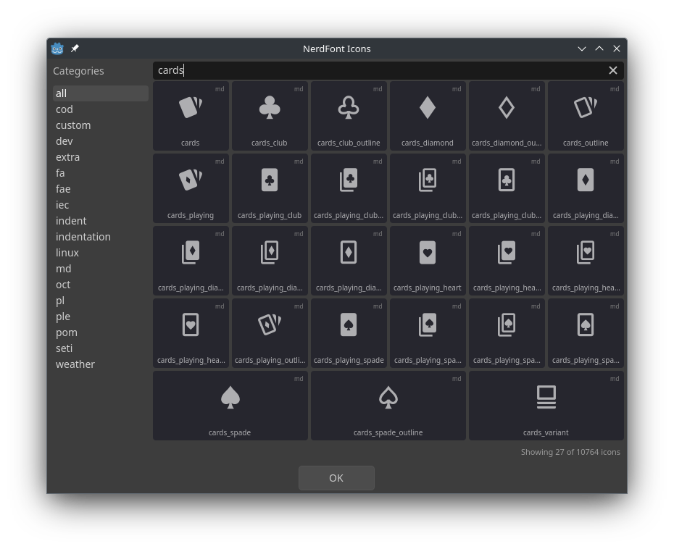
Task: Filter by the 'cod' category
Action: [x=101, y=109]
